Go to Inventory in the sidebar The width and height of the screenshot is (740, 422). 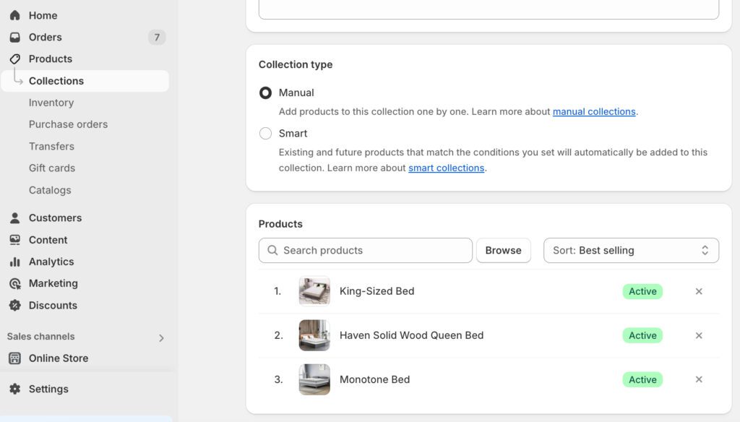pos(51,103)
